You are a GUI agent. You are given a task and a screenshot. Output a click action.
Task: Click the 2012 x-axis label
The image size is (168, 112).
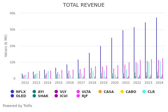click(25, 83)
